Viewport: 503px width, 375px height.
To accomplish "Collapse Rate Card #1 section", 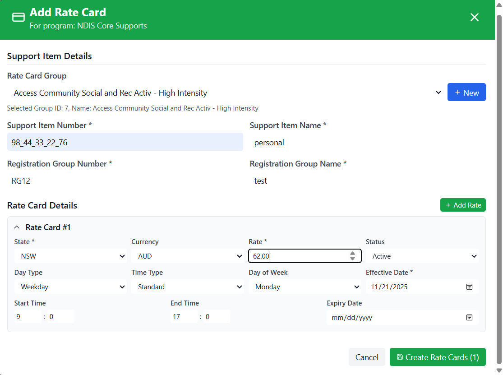I will click(x=17, y=227).
